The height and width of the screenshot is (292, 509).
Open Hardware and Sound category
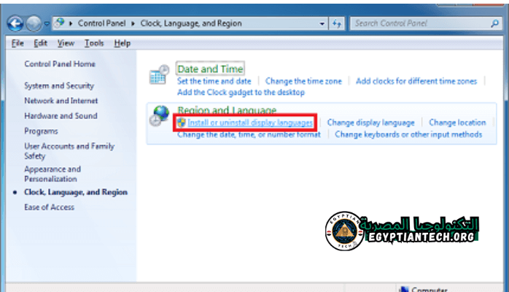(61, 116)
